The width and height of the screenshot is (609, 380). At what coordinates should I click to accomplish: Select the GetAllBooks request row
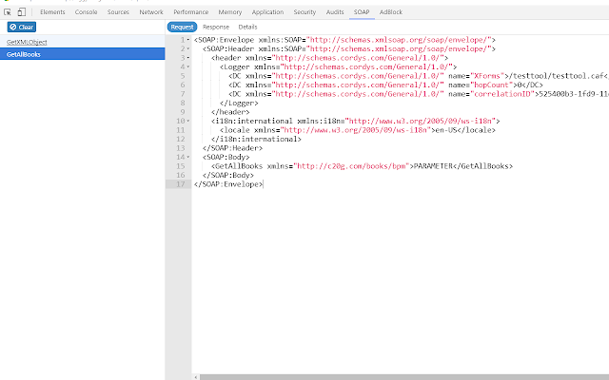point(83,54)
